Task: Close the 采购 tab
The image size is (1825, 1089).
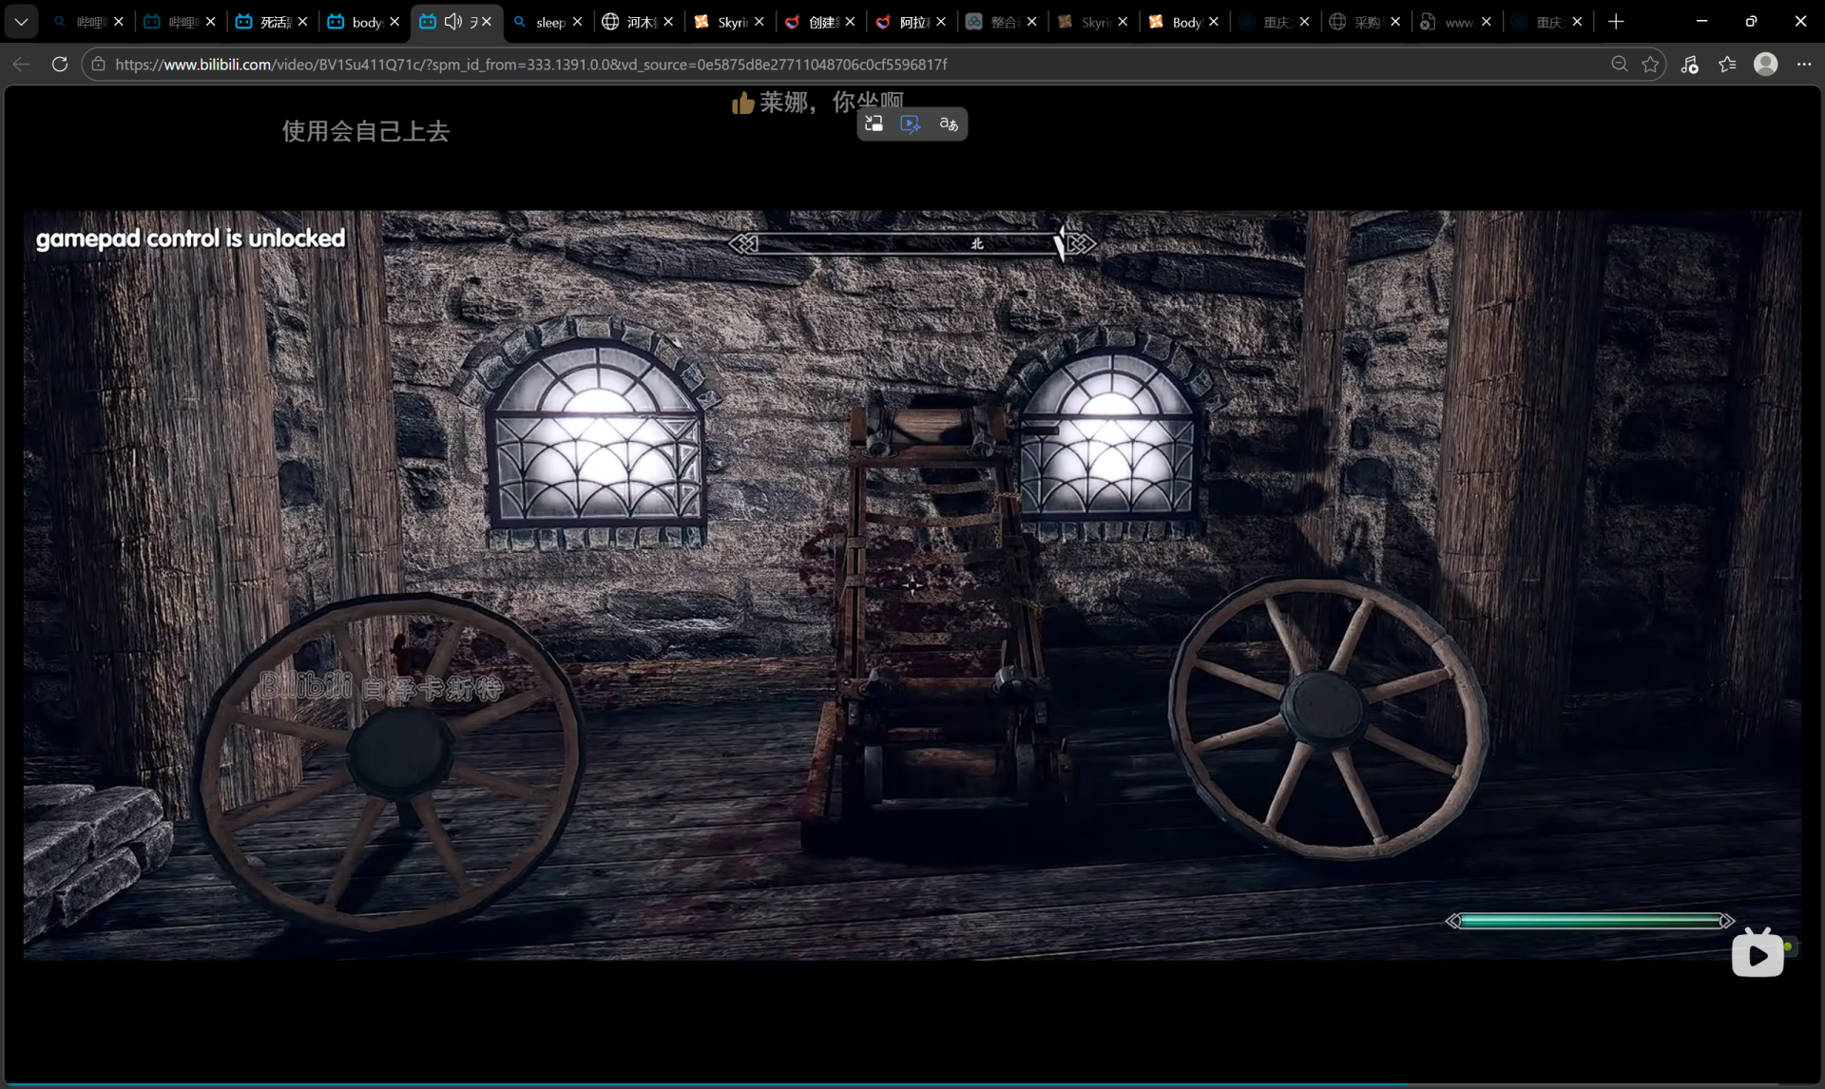Action: (1395, 21)
